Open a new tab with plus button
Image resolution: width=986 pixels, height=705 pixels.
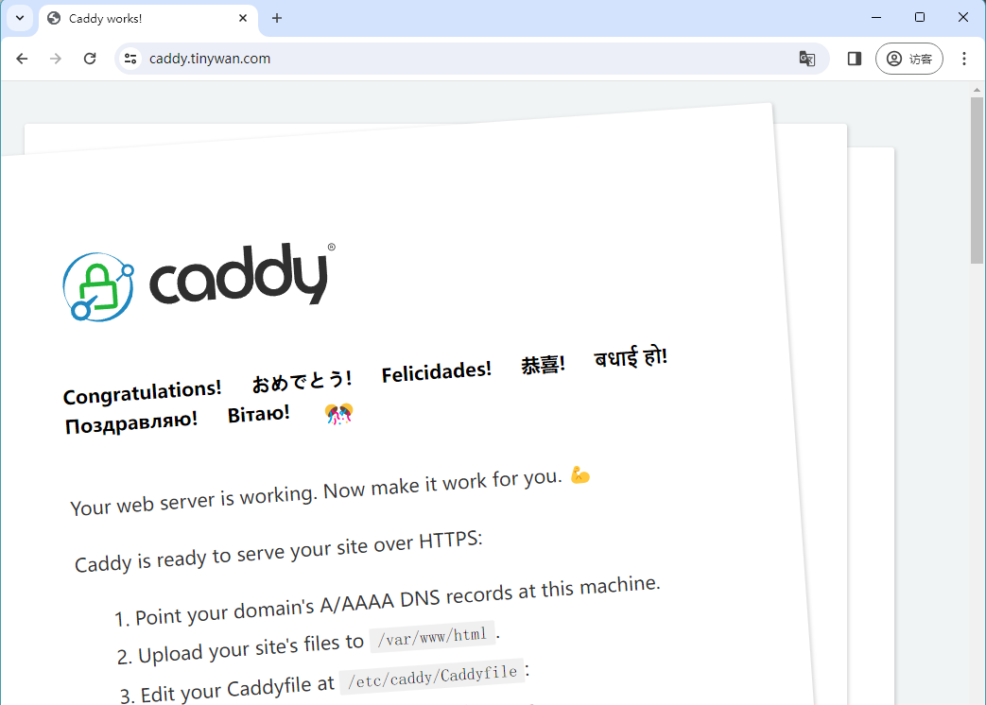click(277, 18)
